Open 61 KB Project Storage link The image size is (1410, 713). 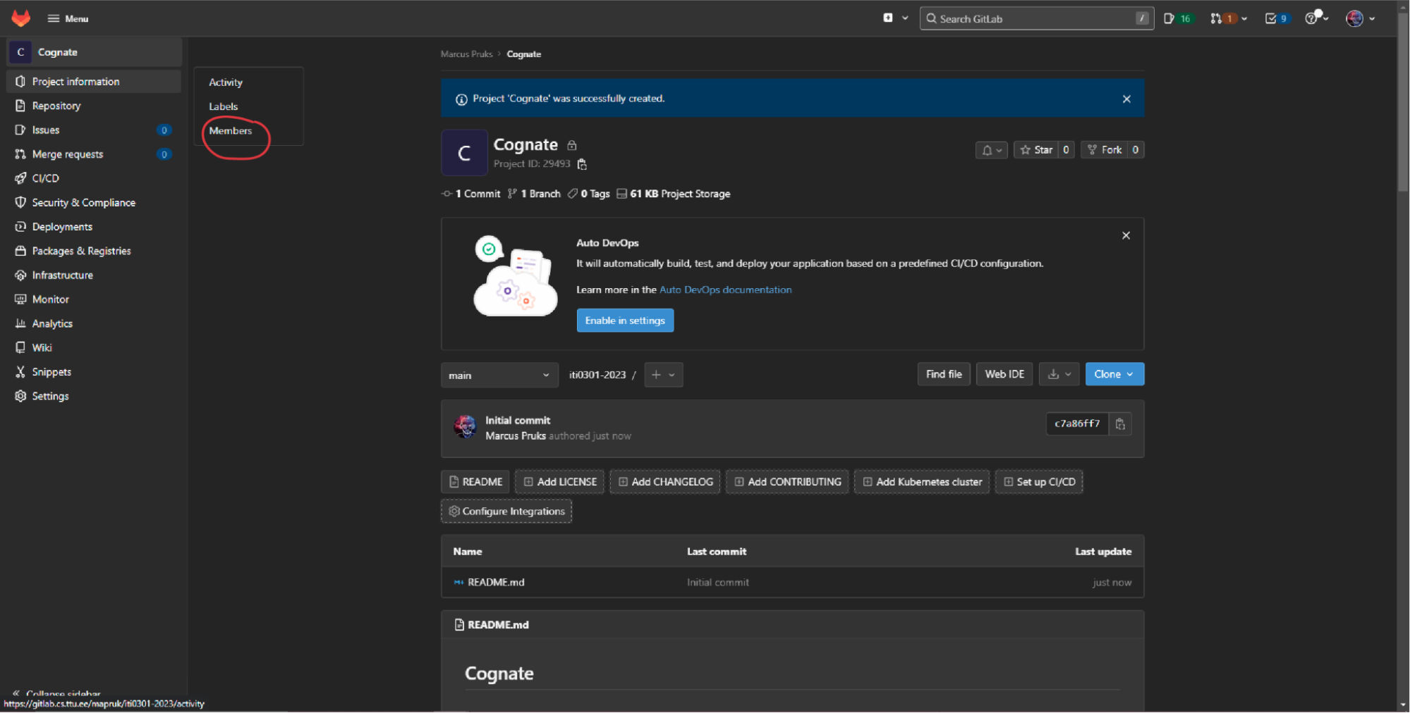coord(674,194)
